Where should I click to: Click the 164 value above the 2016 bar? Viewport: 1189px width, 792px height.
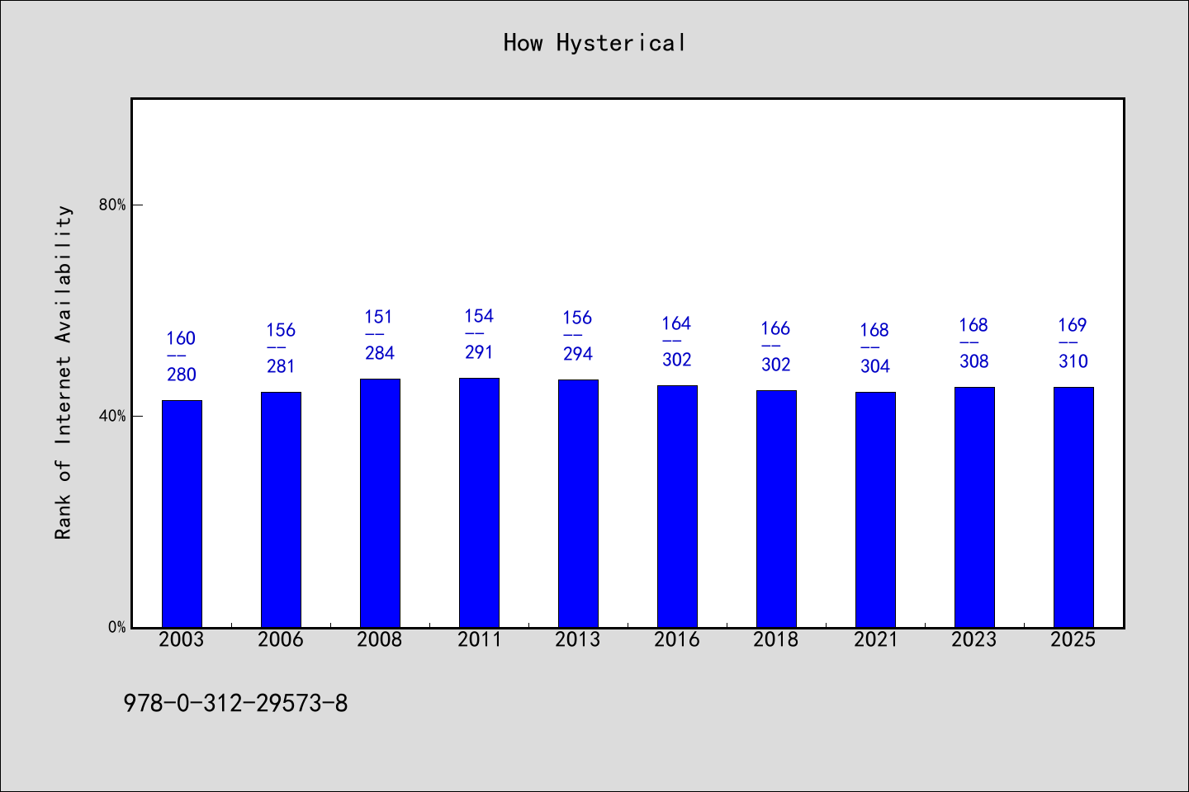click(x=677, y=323)
